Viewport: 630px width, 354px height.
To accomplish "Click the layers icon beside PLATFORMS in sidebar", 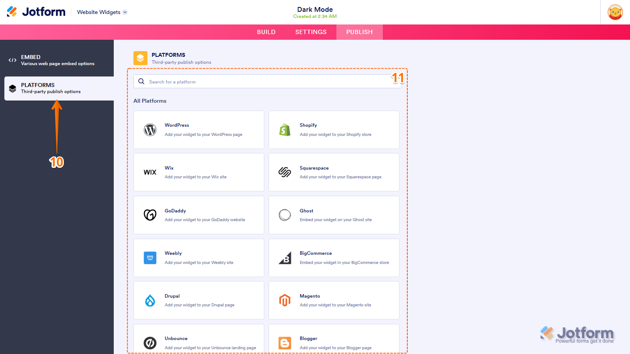I will 13,89.
